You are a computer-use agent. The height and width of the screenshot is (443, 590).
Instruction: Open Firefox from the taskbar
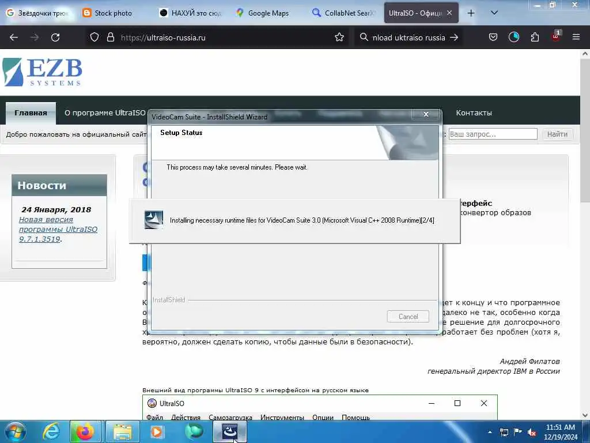point(85,431)
